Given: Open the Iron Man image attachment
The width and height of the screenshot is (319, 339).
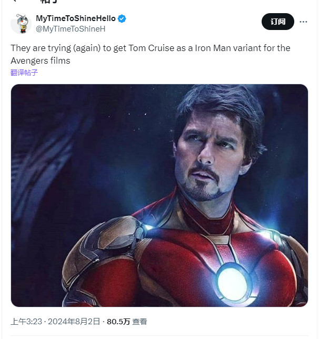Looking at the screenshot, I should pyautogui.click(x=159, y=195).
